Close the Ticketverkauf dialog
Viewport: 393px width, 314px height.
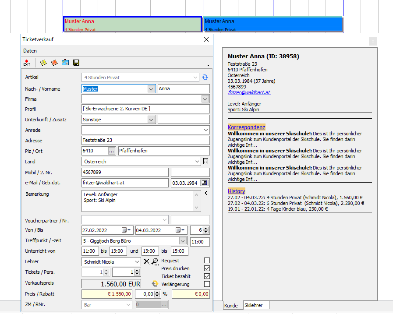pos(206,39)
